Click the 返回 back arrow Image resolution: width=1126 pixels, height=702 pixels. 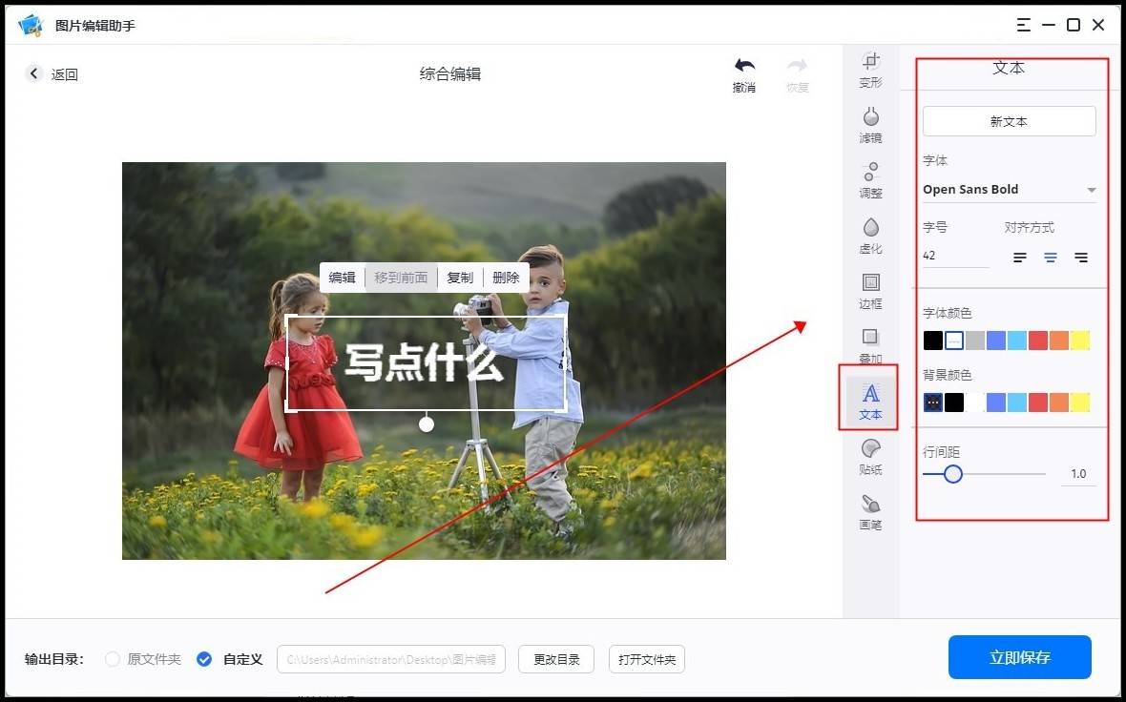click(x=35, y=73)
